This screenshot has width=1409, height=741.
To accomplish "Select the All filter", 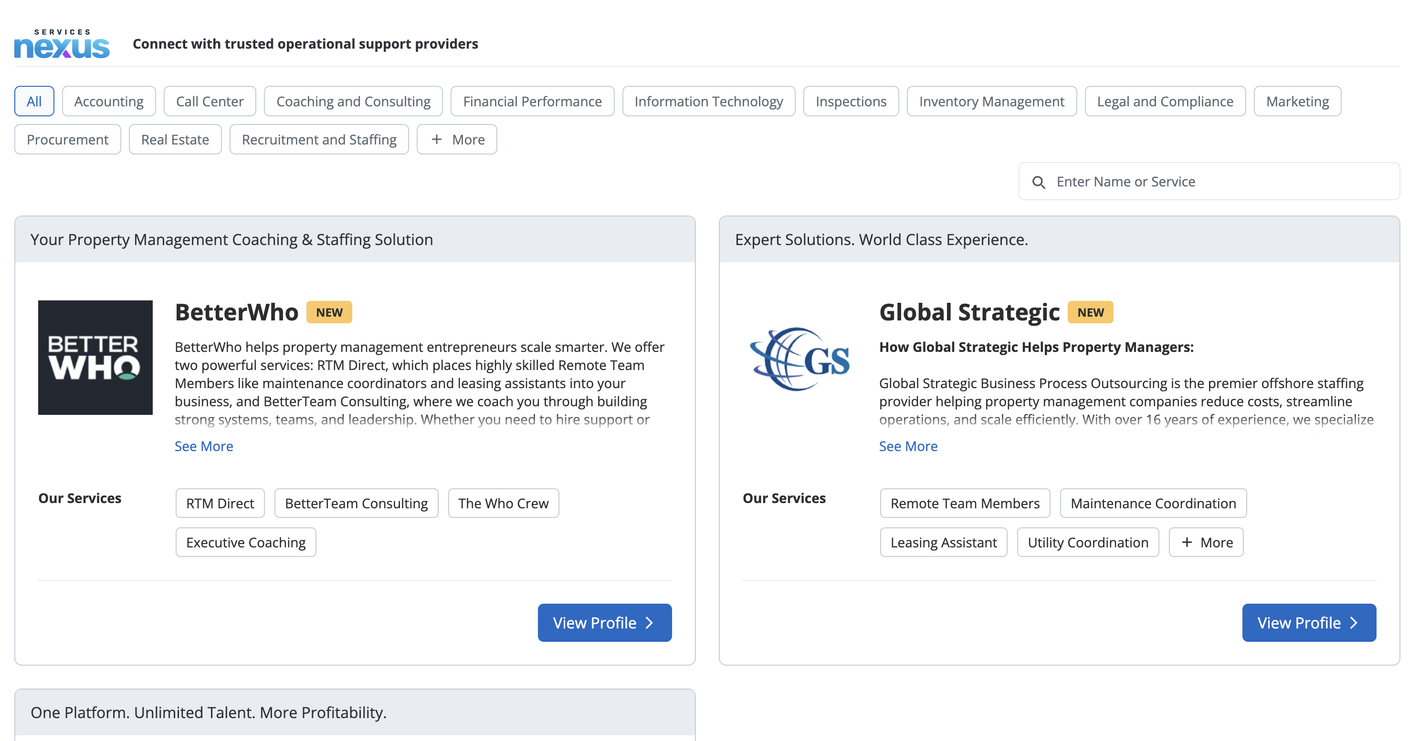I will (34, 101).
